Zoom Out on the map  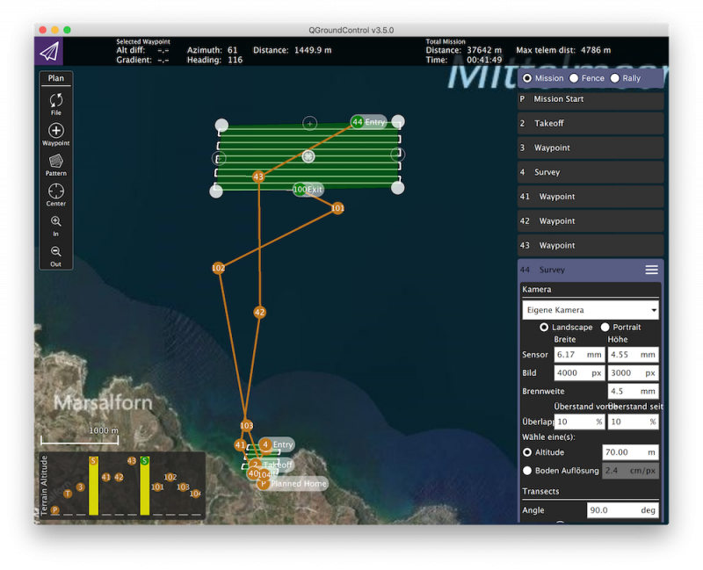click(x=56, y=256)
